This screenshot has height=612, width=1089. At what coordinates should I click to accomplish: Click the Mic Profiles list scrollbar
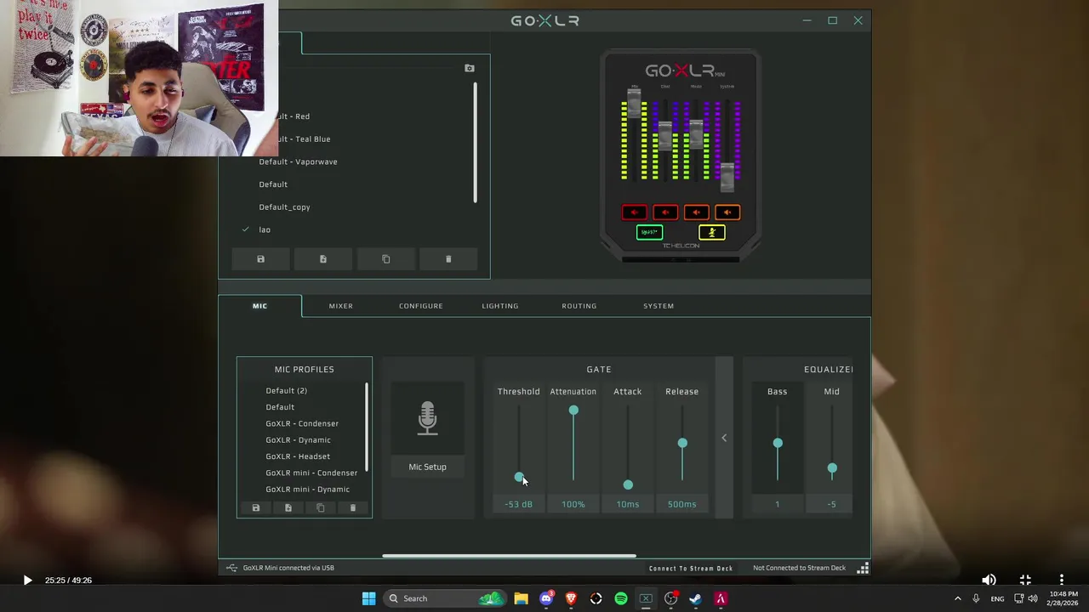click(x=367, y=428)
